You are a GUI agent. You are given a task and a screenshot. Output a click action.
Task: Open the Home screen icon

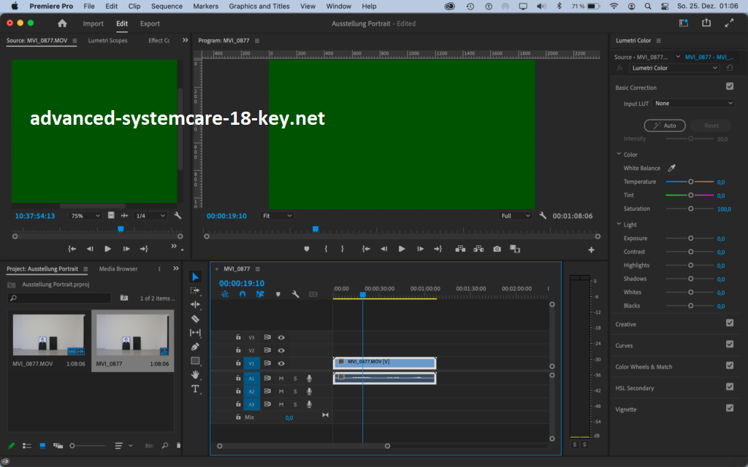(62, 23)
